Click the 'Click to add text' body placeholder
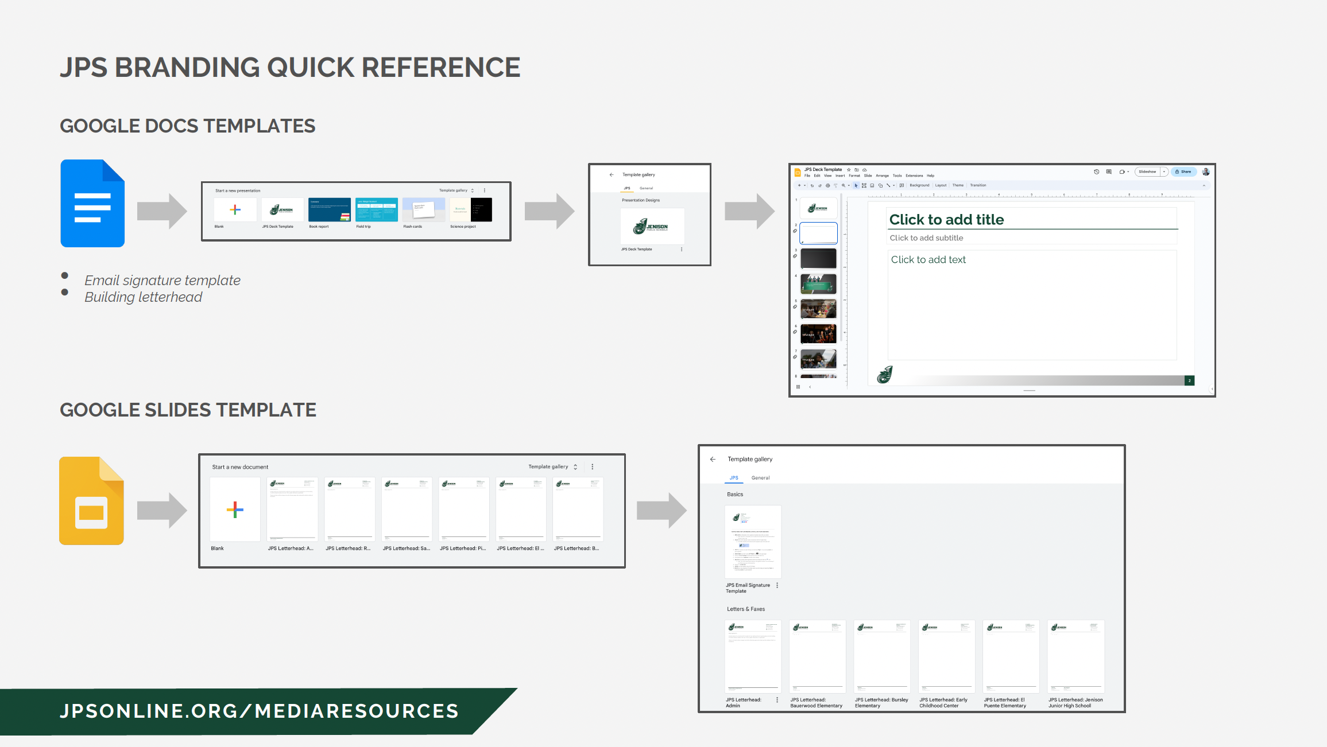Image resolution: width=1327 pixels, height=747 pixels. pos(1032,305)
